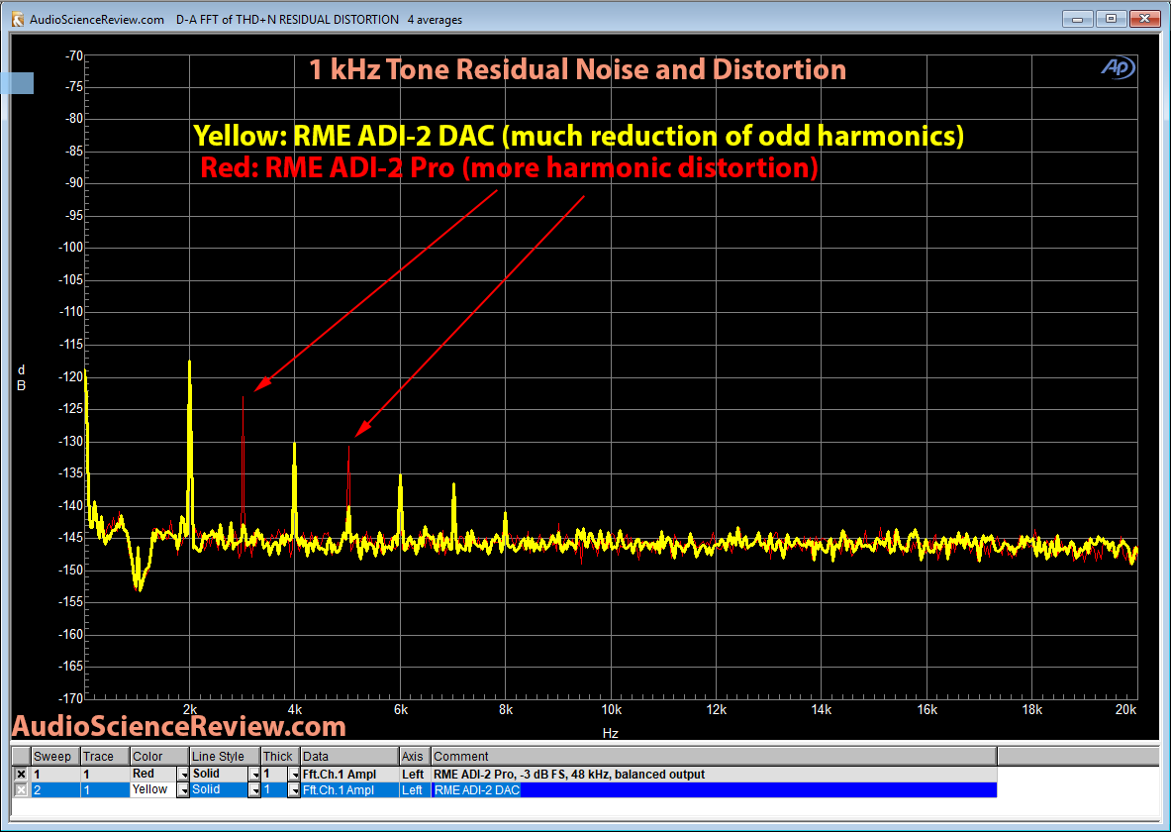Image resolution: width=1171 pixels, height=832 pixels.
Task: Click the RME ADI-2 Pro comment cell
Action: pos(714,775)
